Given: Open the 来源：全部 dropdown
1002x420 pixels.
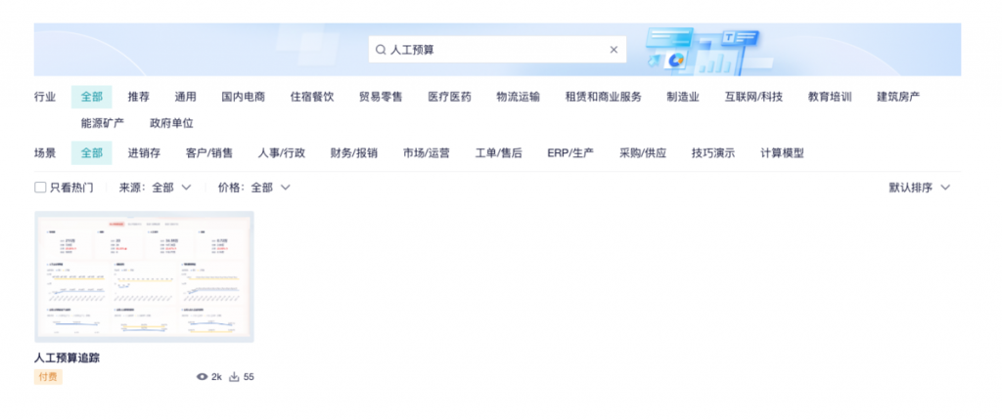Looking at the screenshot, I should (156, 188).
